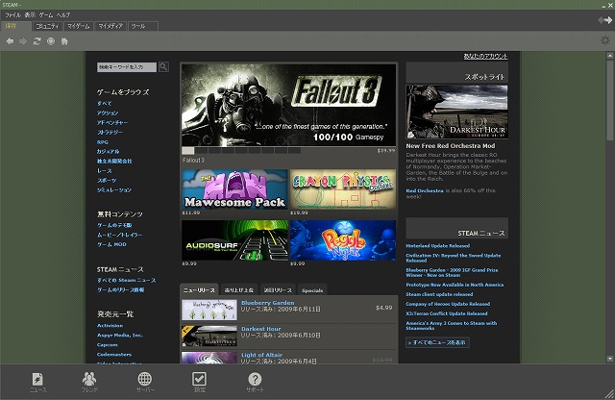Click the browser back arrow icon
Screen dimensions: 615x400
click(10, 41)
